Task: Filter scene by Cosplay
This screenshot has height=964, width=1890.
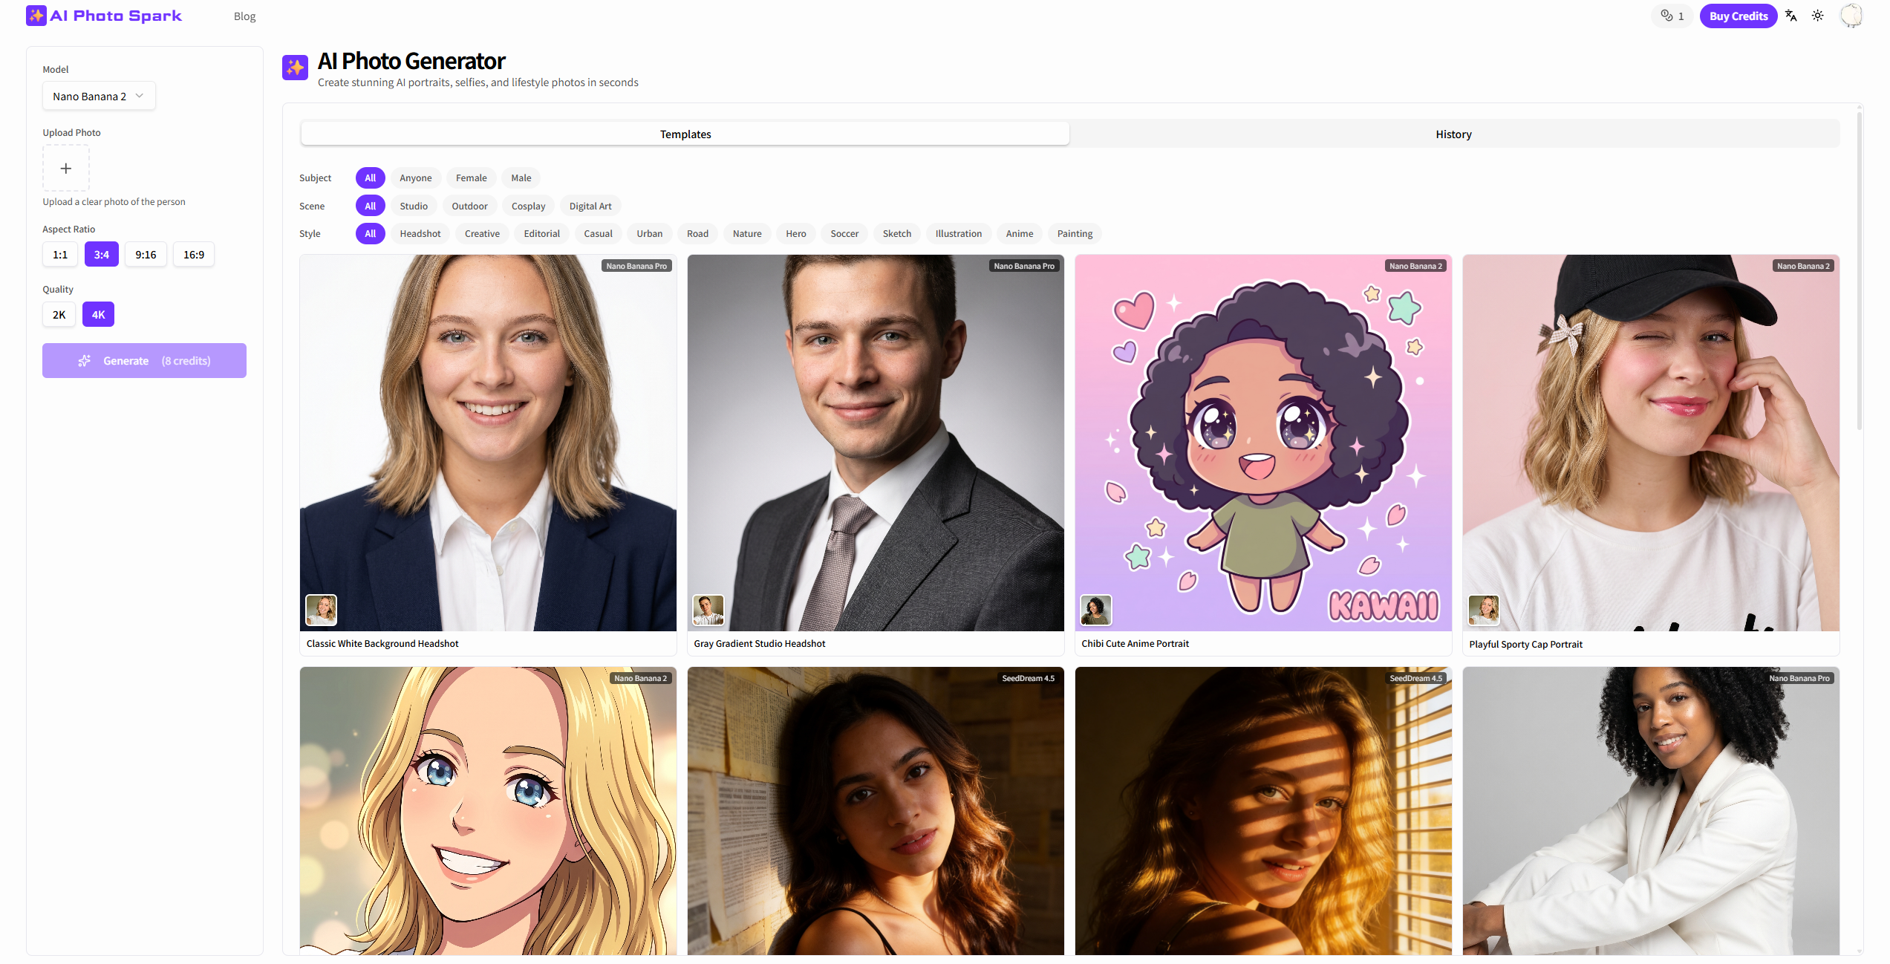Action: (529, 206)
